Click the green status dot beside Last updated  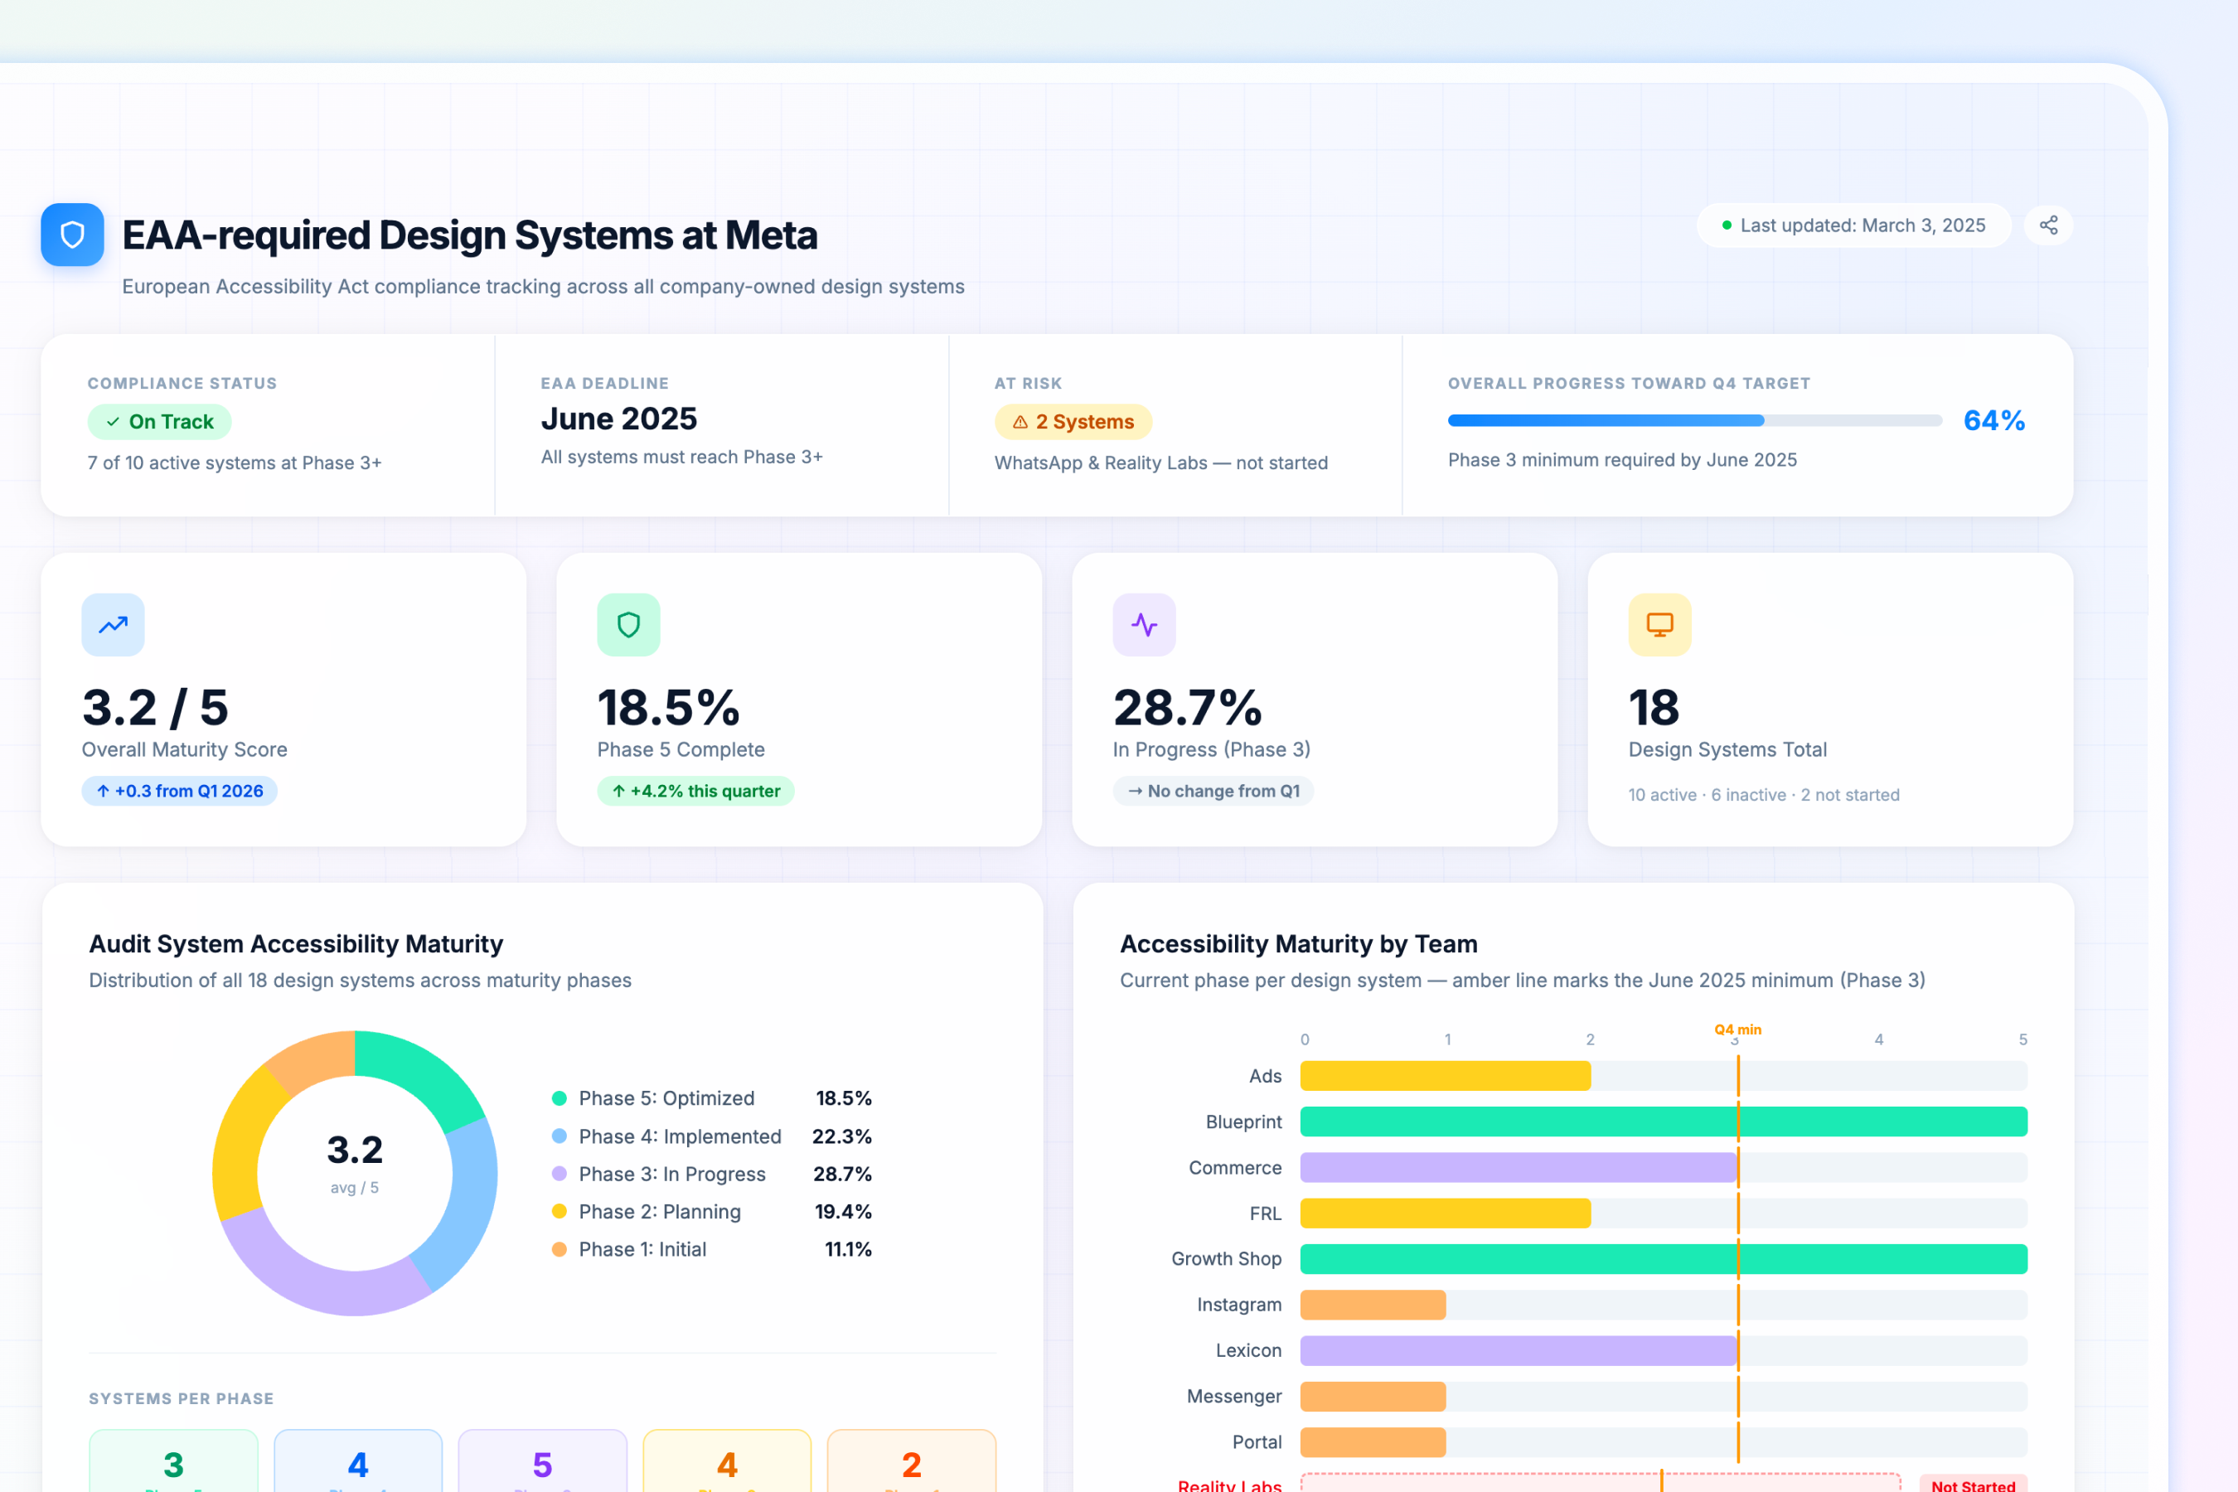tap(1727, 225)
